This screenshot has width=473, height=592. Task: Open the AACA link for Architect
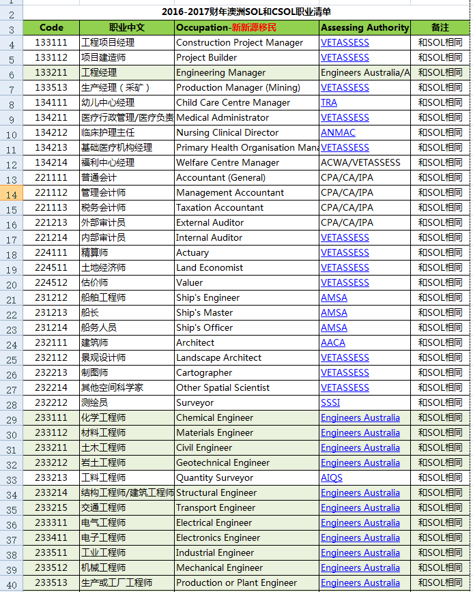click(x=333, y=342)
